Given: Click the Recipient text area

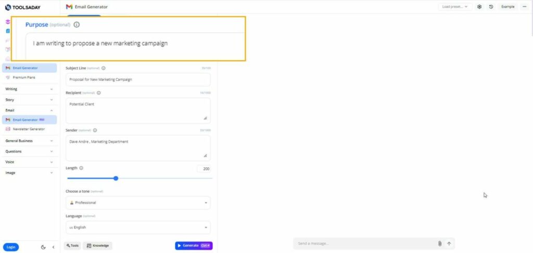Looking at the screenshot, I should click(138, 110).
